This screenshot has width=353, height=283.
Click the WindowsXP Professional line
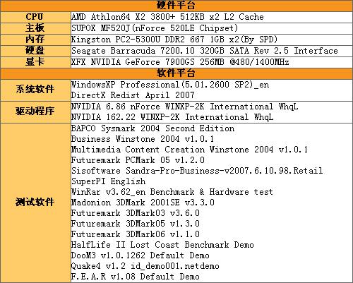pyautogui.click(x=170, y=85)
